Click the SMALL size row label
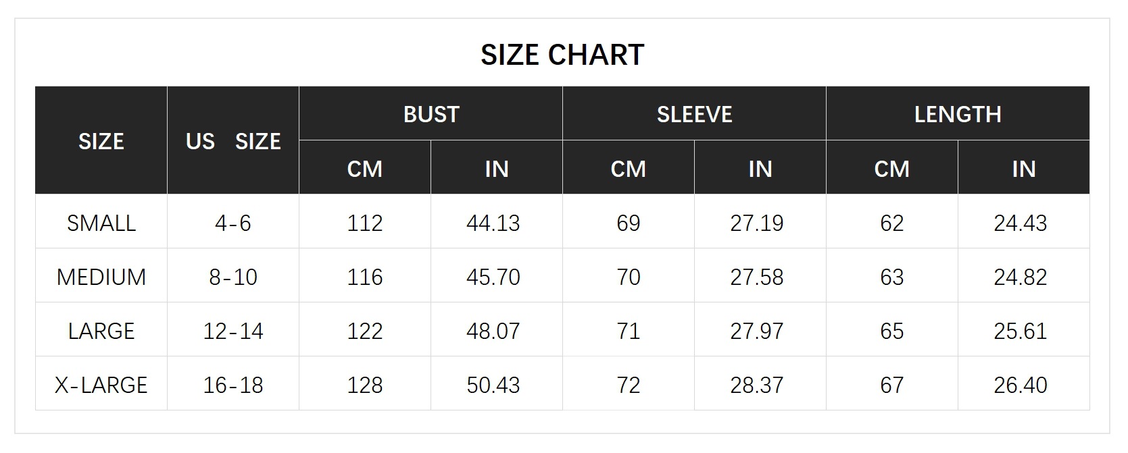Screen dimensions: 1128x453 pos(101,223)
